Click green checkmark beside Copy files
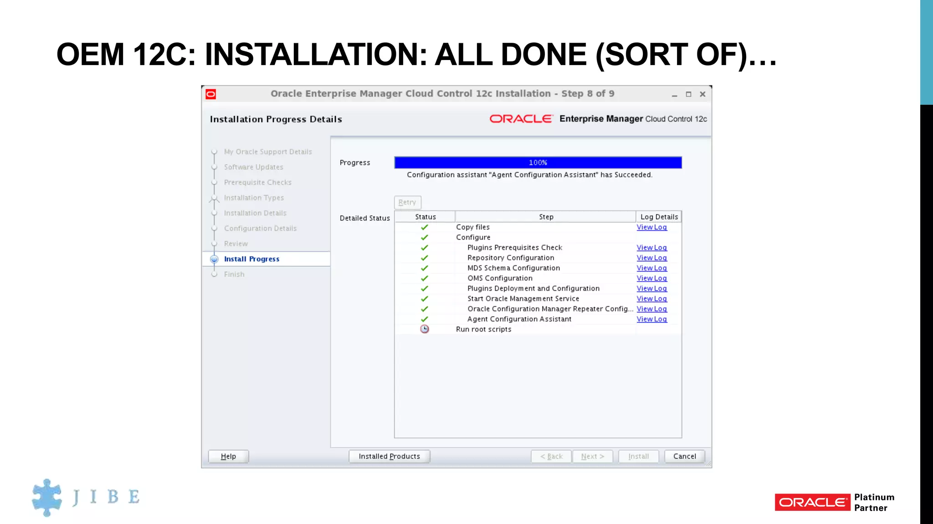933x524 pixels. [425, 227]
